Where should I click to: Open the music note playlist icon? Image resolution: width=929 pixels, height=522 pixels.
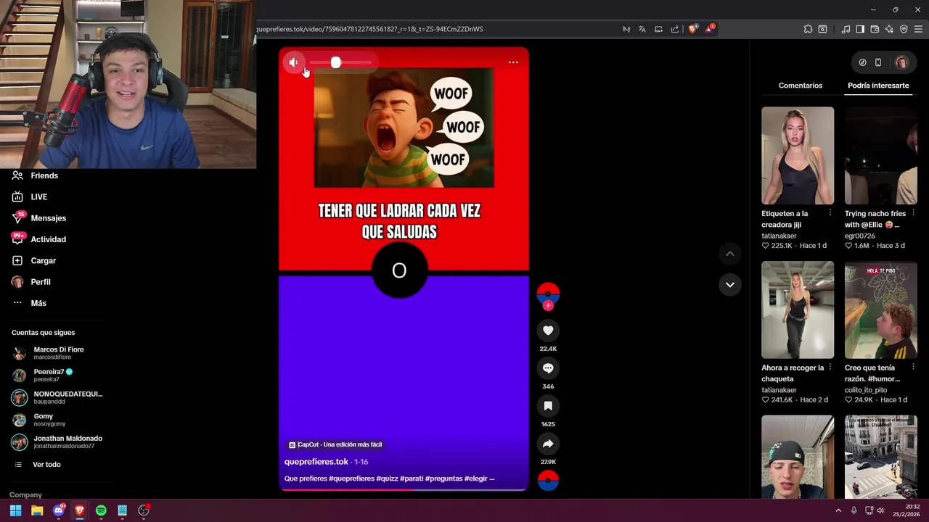tap(846, 29)
